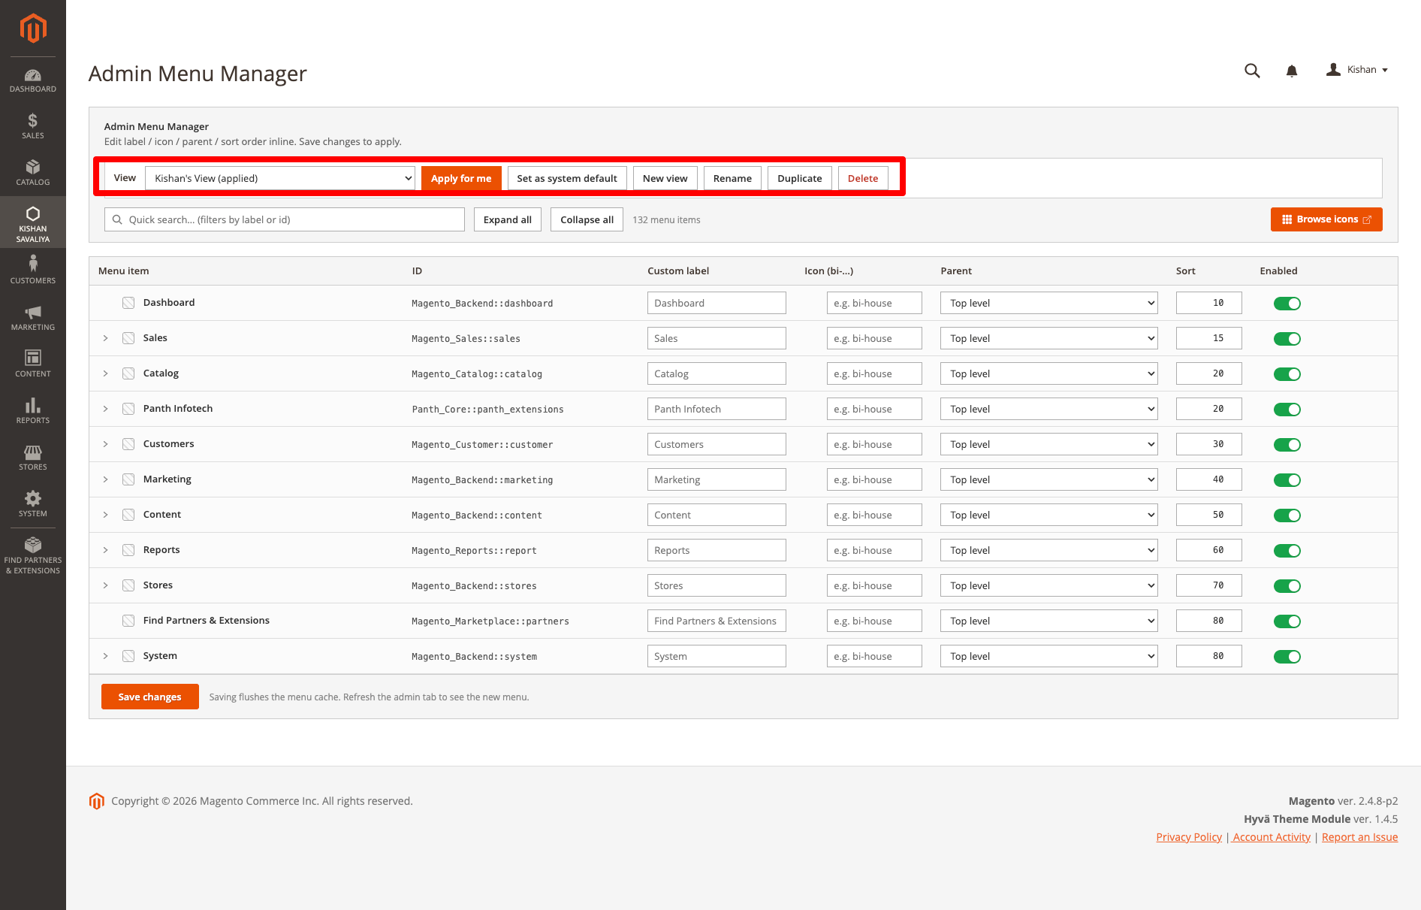Click Sort field for Content row
The height and width of the screenshot is (910, 1421).
tap(1208, 515)
